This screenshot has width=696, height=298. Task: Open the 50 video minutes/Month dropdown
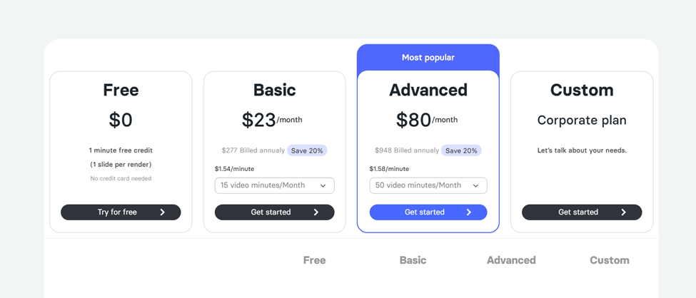pos(428,185)
